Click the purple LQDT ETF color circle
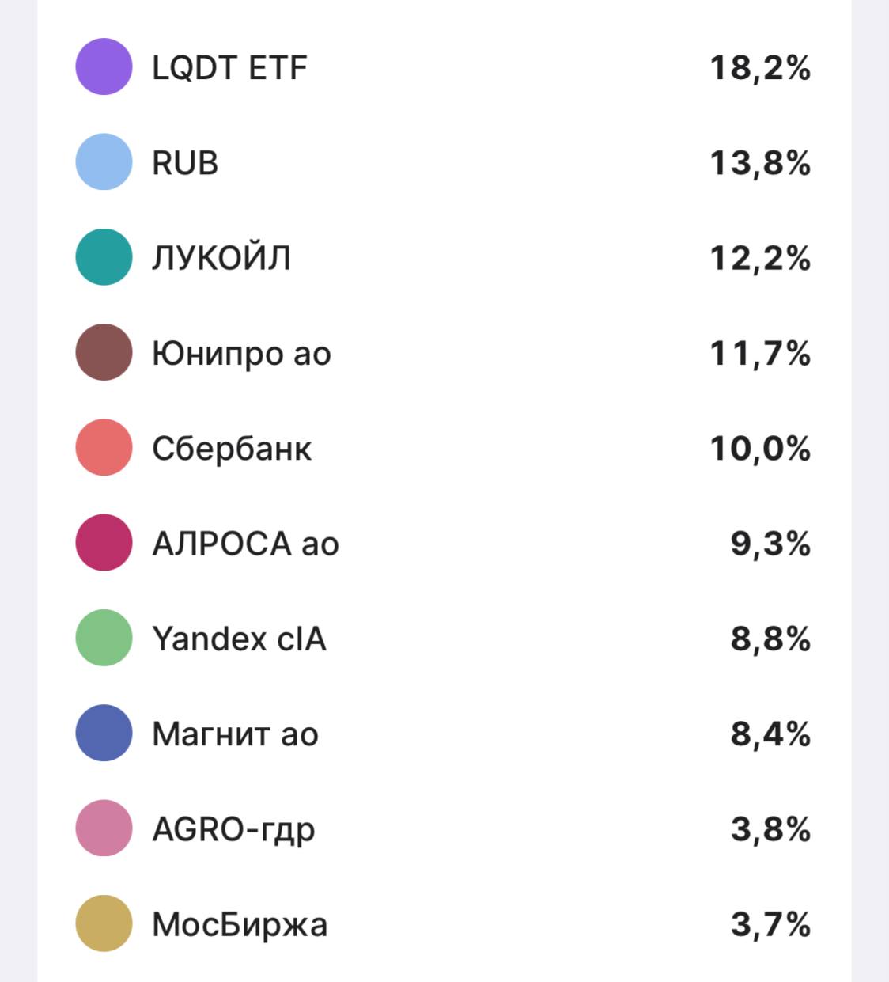 coord(104,66)
